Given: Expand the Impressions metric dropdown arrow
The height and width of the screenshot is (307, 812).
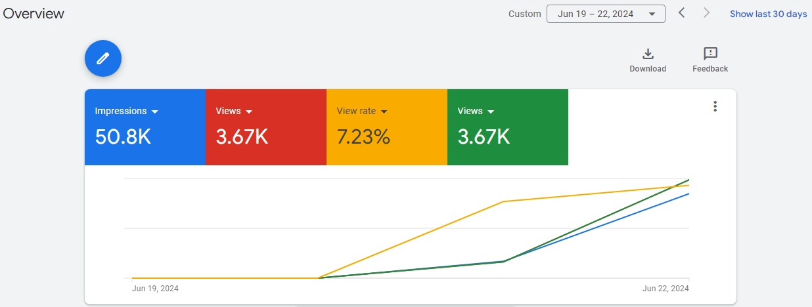Looking at the screenshot, I should click(154, 112).
